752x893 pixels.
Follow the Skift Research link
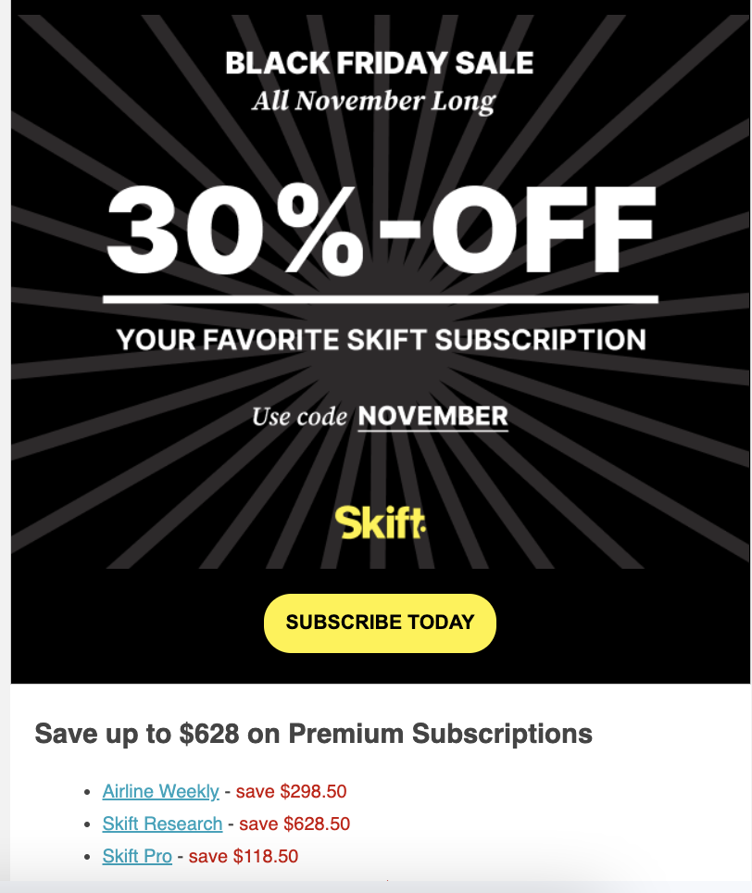tap(162, 824)
